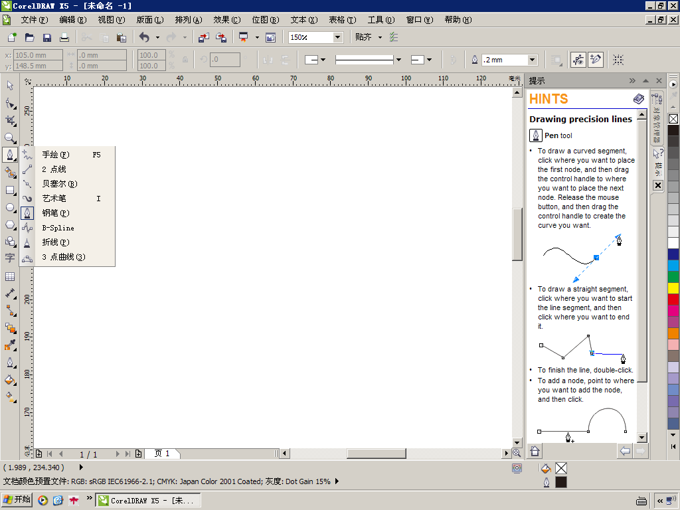Image resolution: width=680 pixels, height=510 pixels.
Task: Select the Dimension tool in toolbox
Action: point(10,294)
